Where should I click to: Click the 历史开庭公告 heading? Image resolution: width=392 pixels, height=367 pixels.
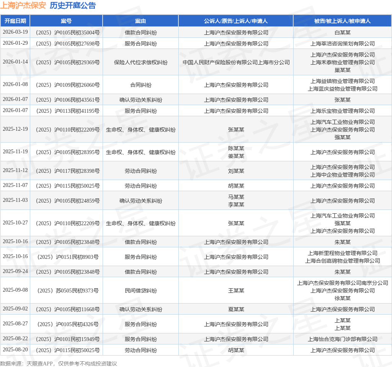(x=73, y=5)
